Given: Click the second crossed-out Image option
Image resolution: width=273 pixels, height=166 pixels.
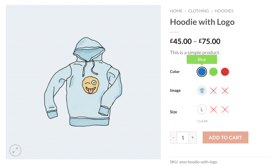Looking at the screenshot, I should [x=213, y=91].
